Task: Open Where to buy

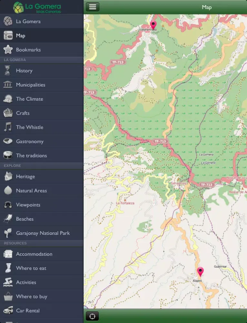Action: click(42, 297)
